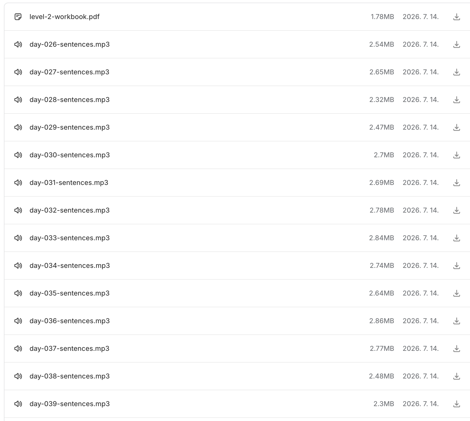This screenshot has height=421, width=470.
Task: Click the document icon of level-2-workbook.pdf
Action: point(18,17)
